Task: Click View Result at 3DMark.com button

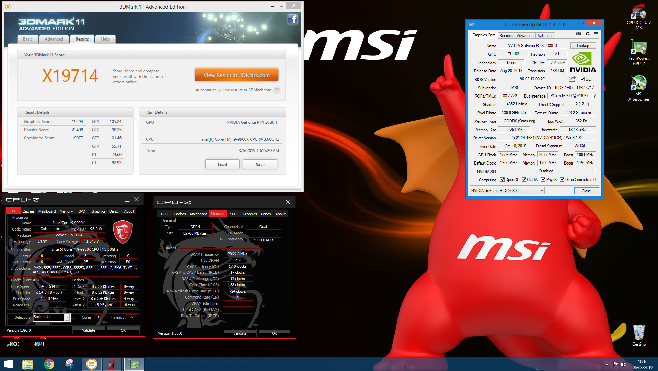Action: [x=236, y=75]
